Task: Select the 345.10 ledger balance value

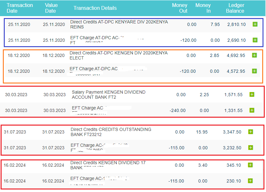Action: pyautogui.click(x=234, y=165)
